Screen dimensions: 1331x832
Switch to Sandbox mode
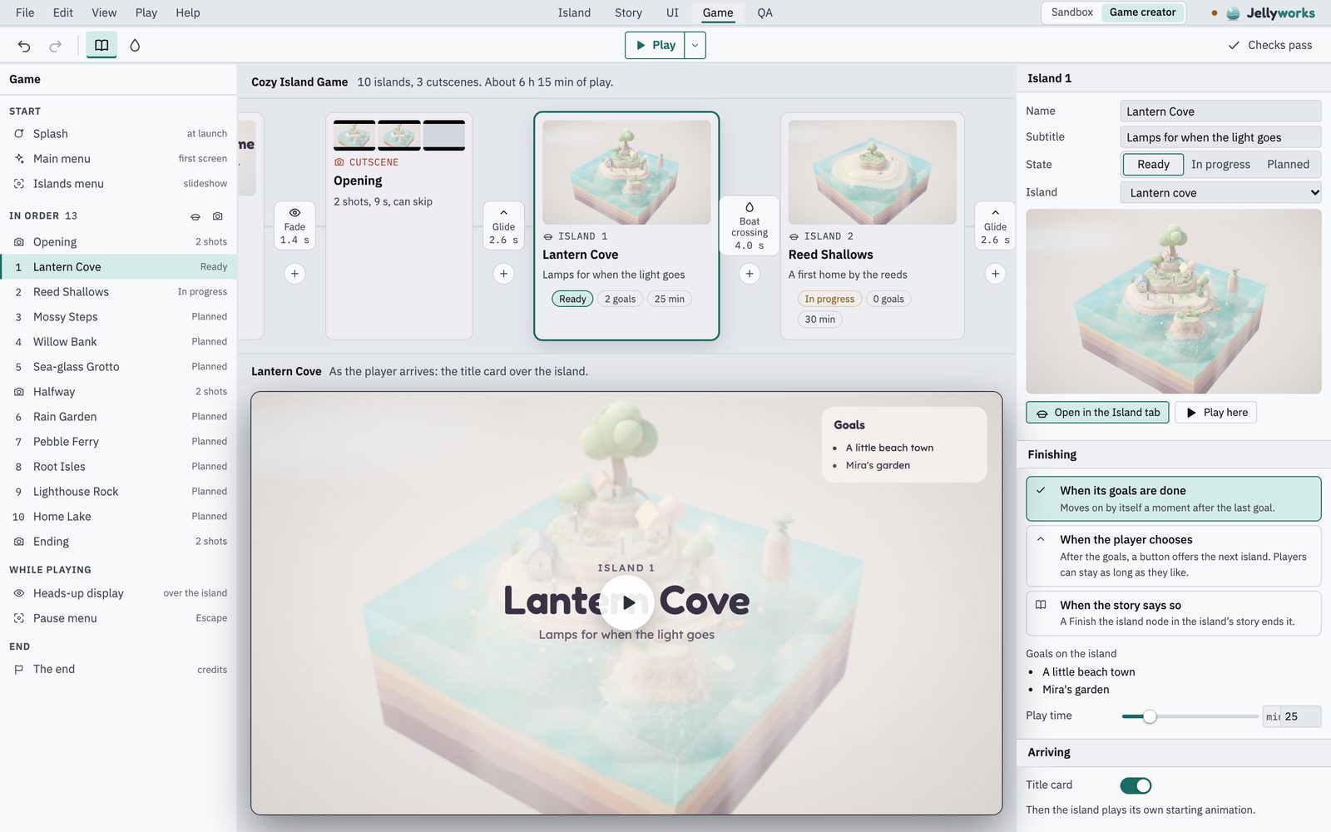click(1071, 12)
